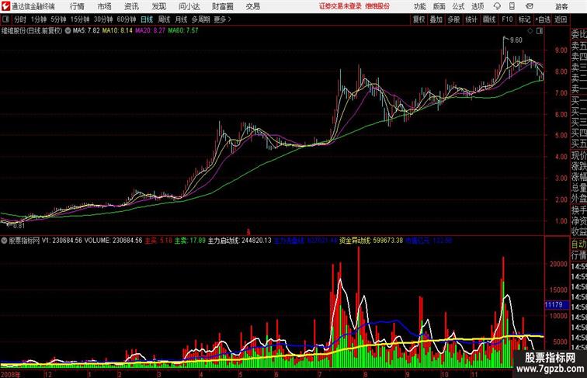The image size is (587, 378).
Task: Click the MA10: 8.14 value
Action: pos(117,31)
